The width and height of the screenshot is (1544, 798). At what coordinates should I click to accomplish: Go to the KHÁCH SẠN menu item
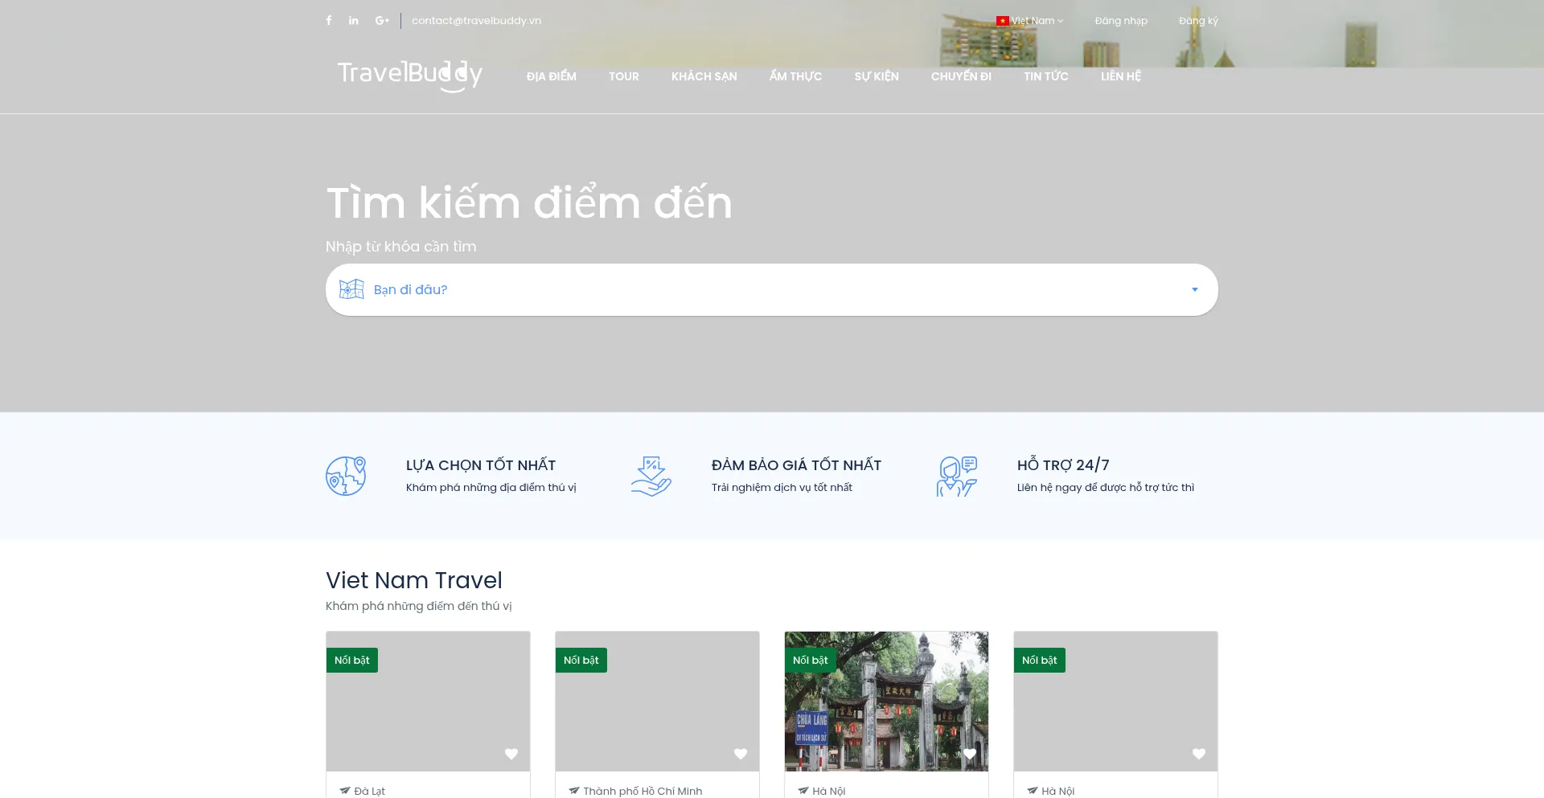pos(704,76)
